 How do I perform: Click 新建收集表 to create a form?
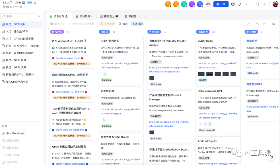(11, 148)
